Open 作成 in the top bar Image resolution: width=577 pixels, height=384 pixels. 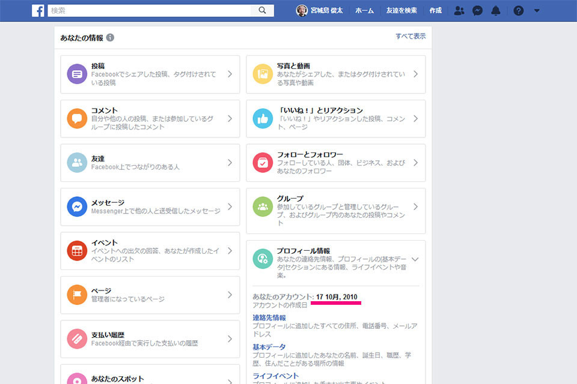click(x=435, y=11)
